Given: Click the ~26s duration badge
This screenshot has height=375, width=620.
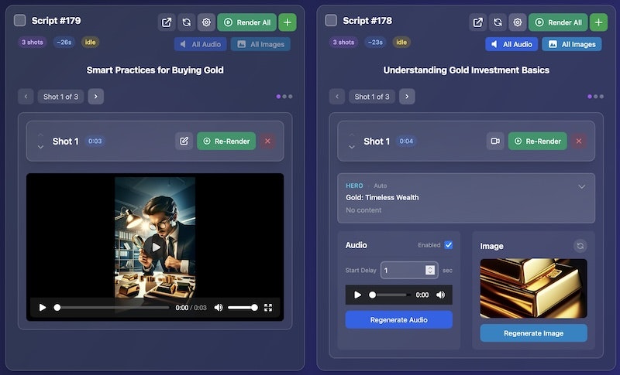Looking at the screenshot, I should click(x=64, y=43).
